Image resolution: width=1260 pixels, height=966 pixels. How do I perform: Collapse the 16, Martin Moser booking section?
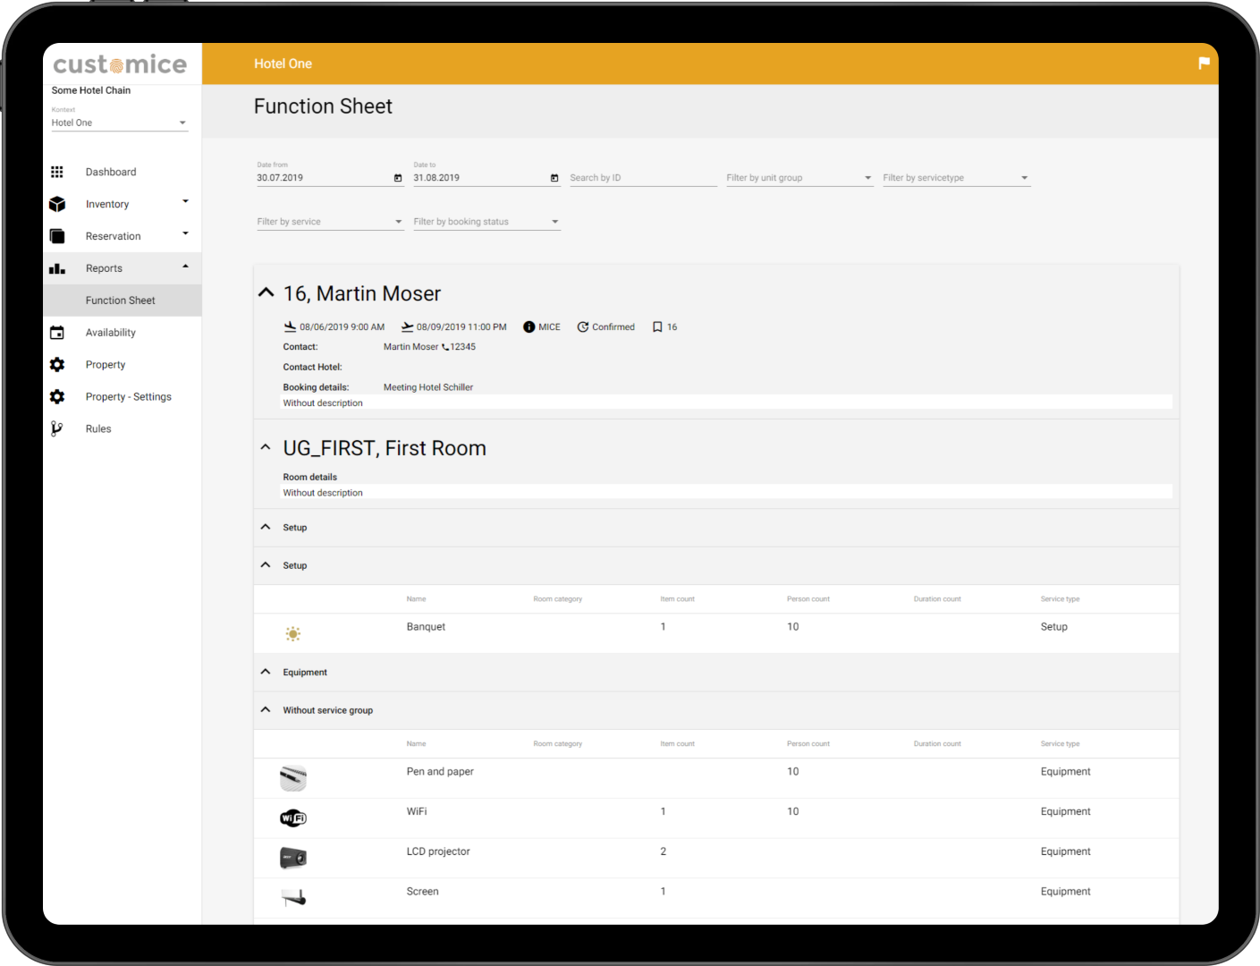[x=266, y=293]
